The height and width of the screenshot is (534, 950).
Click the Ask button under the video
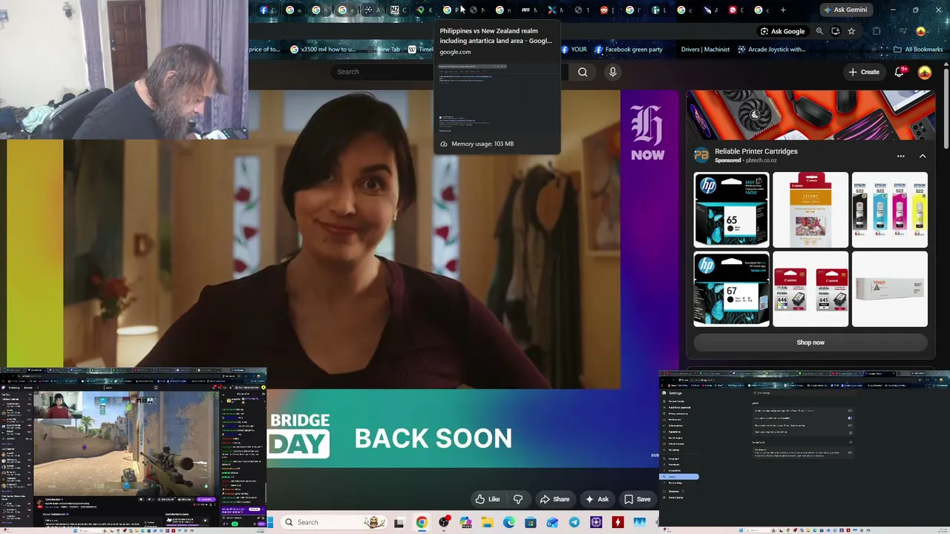click(597, 499)
